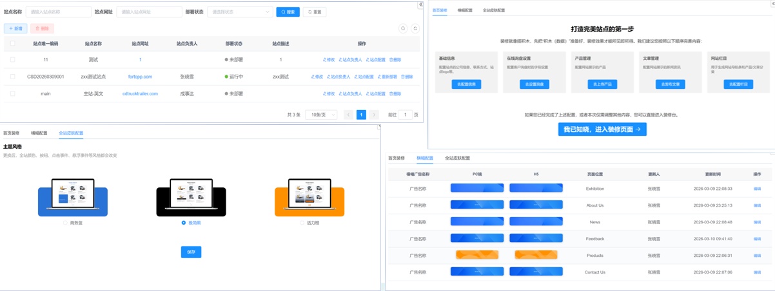Click the 去设置询盘 button
This screenshot has height=291, width=775.
click(535, 84)
